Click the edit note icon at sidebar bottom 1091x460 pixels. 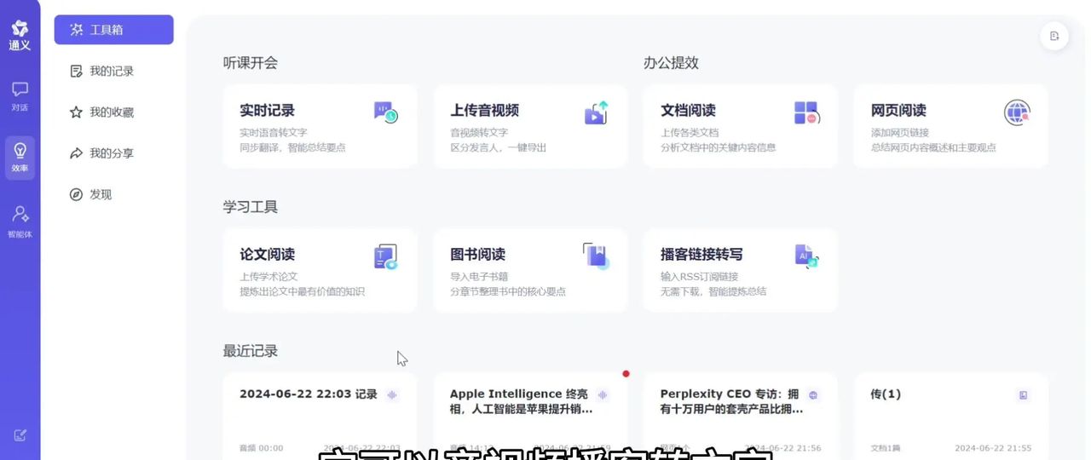pos(20,435)
